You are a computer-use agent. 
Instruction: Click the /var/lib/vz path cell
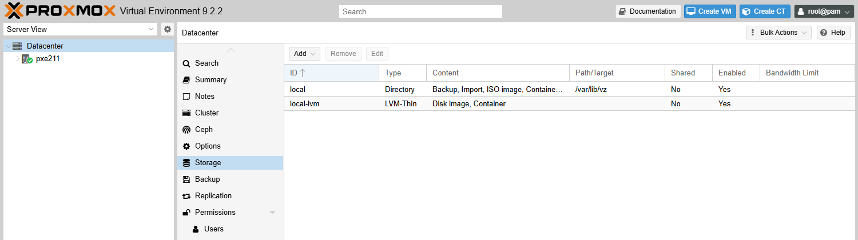coord(591,90)
